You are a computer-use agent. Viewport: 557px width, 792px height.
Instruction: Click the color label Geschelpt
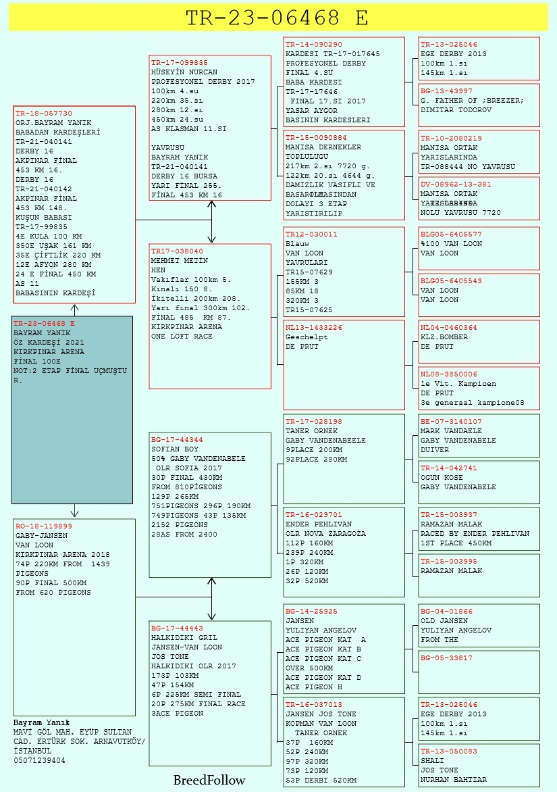coord(307,337)
